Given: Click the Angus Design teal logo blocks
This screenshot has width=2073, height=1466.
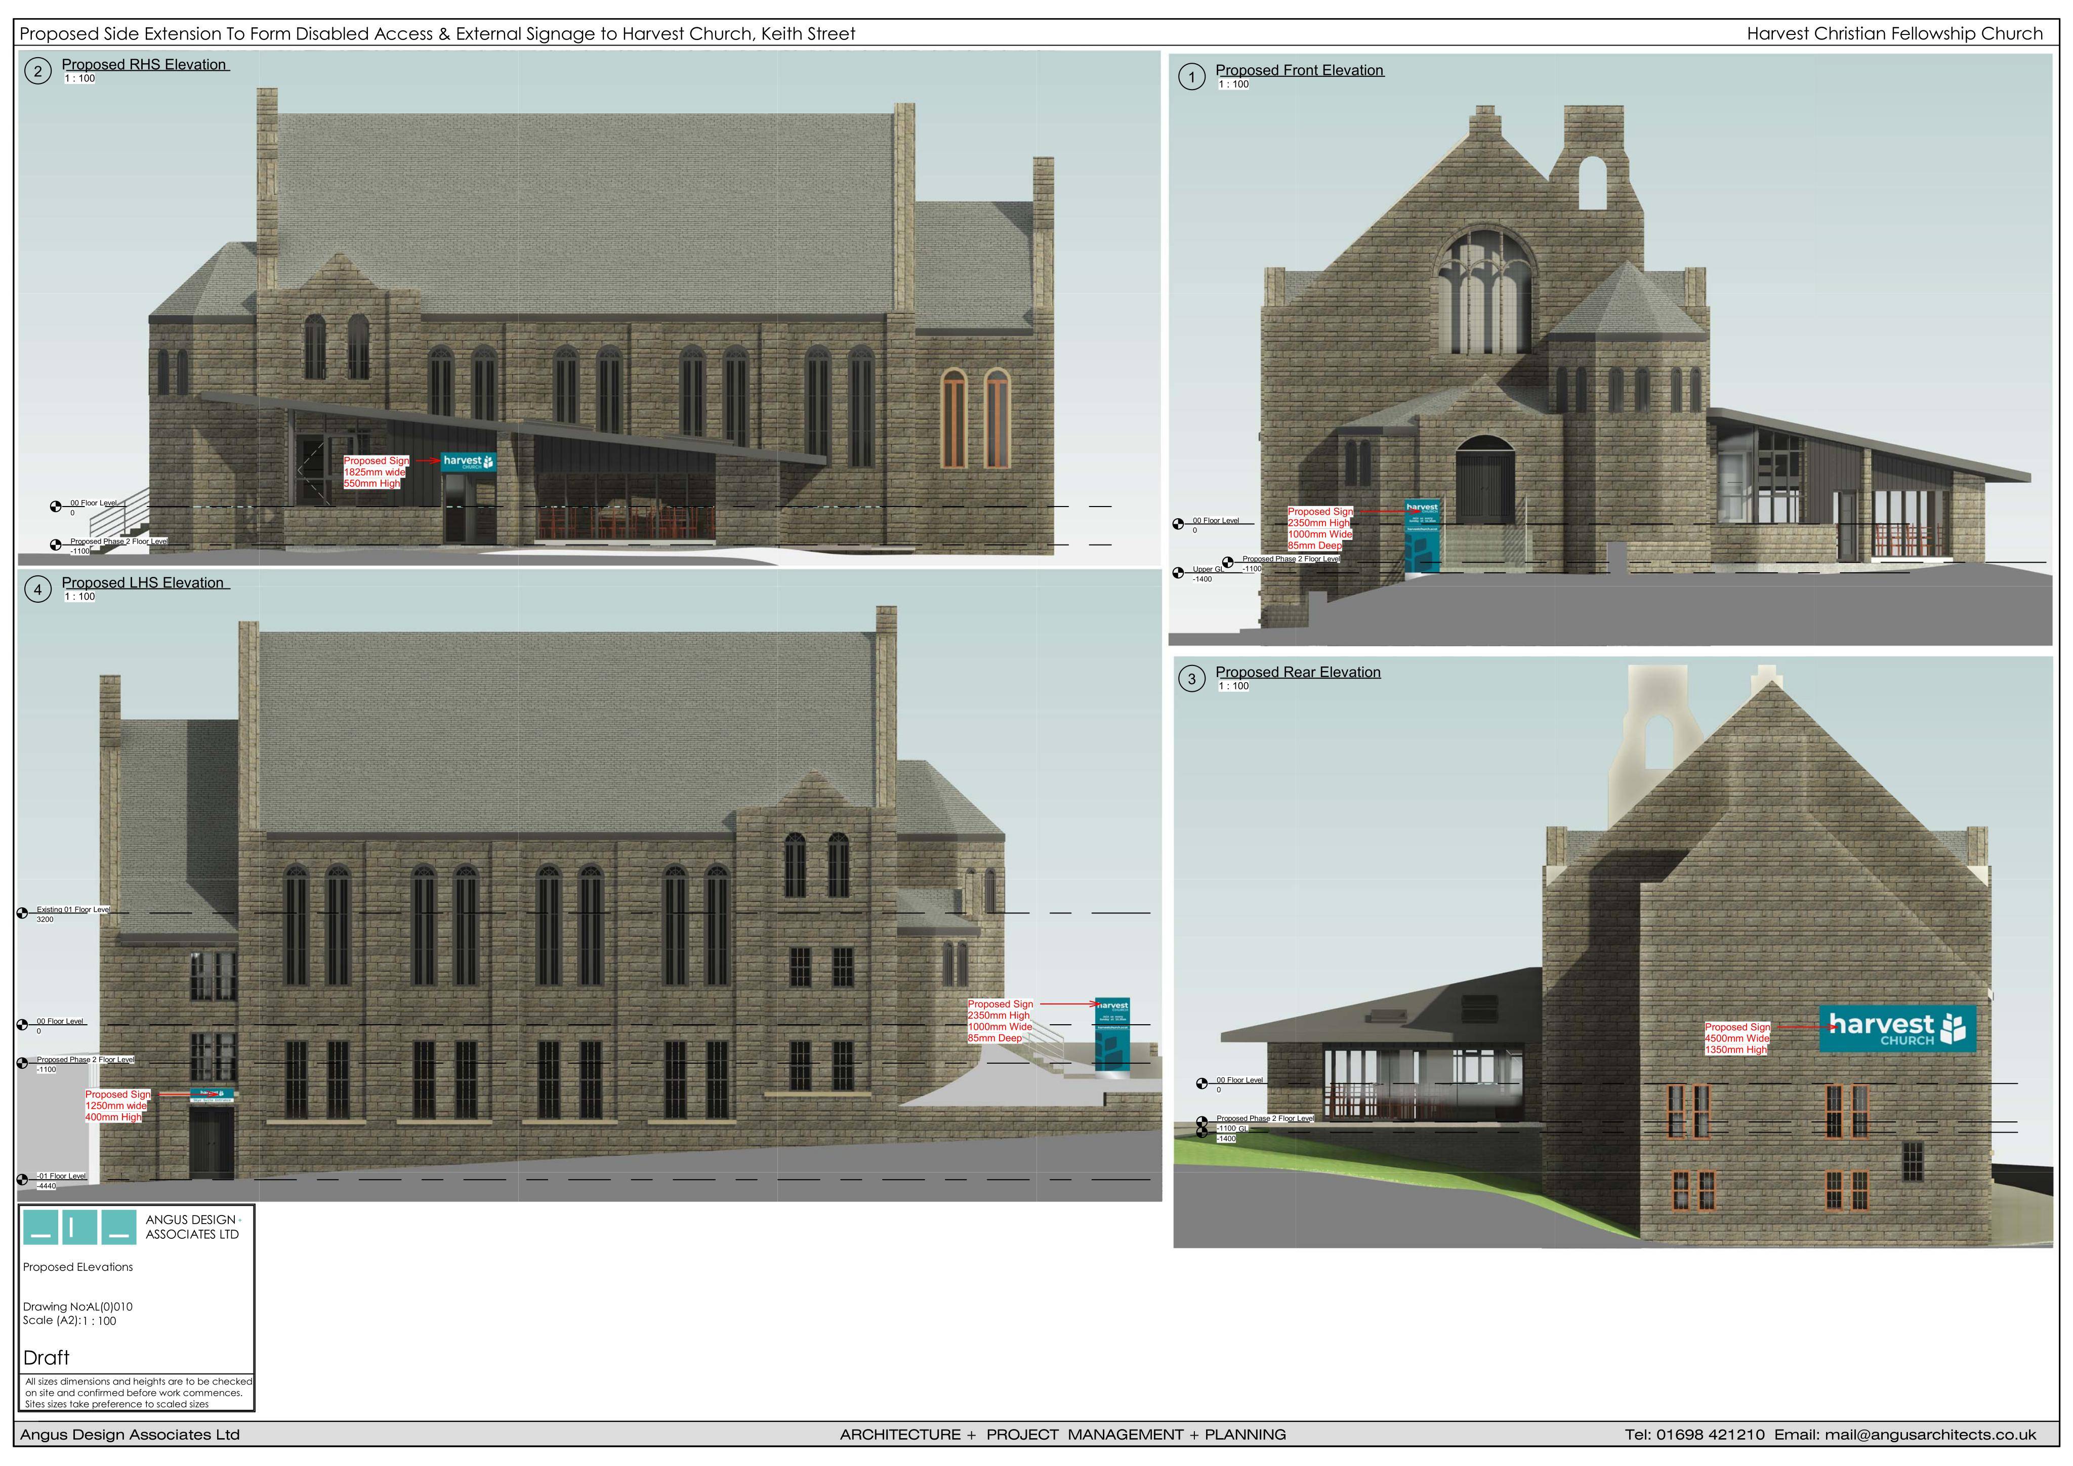Looking at the screenshot, I should [79, 1228].
